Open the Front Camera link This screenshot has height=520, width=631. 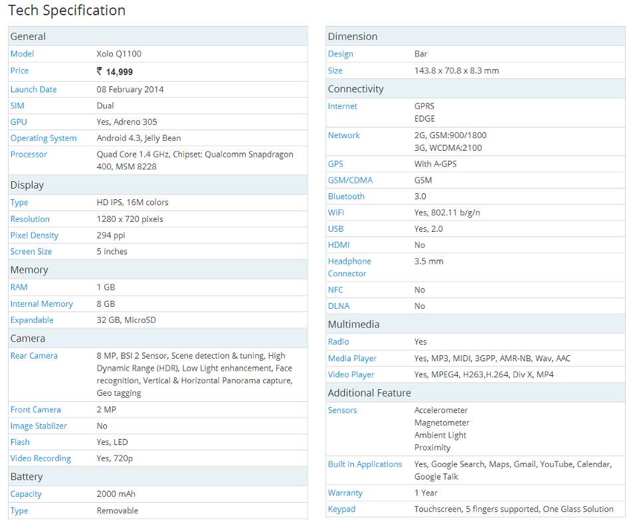point(35,410)
